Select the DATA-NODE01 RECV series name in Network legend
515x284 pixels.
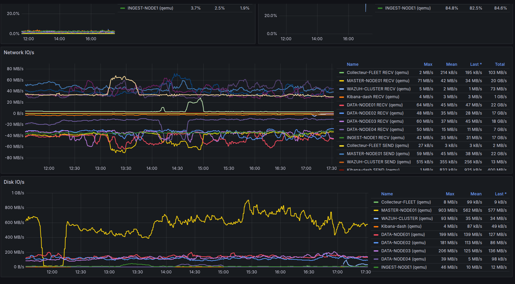pos(374,105)
